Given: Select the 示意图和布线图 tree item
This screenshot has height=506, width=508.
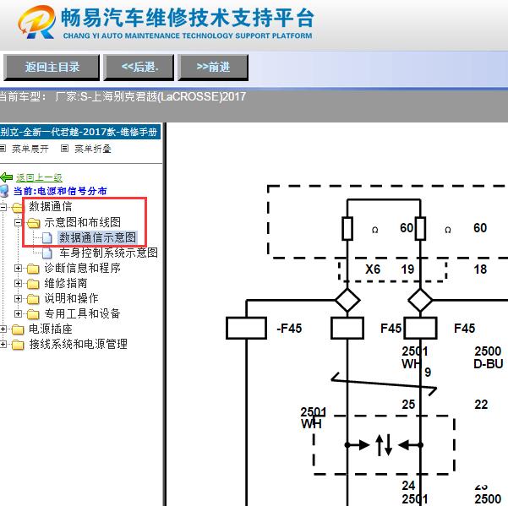Looking at the screenshot, I should click(83, 222).
